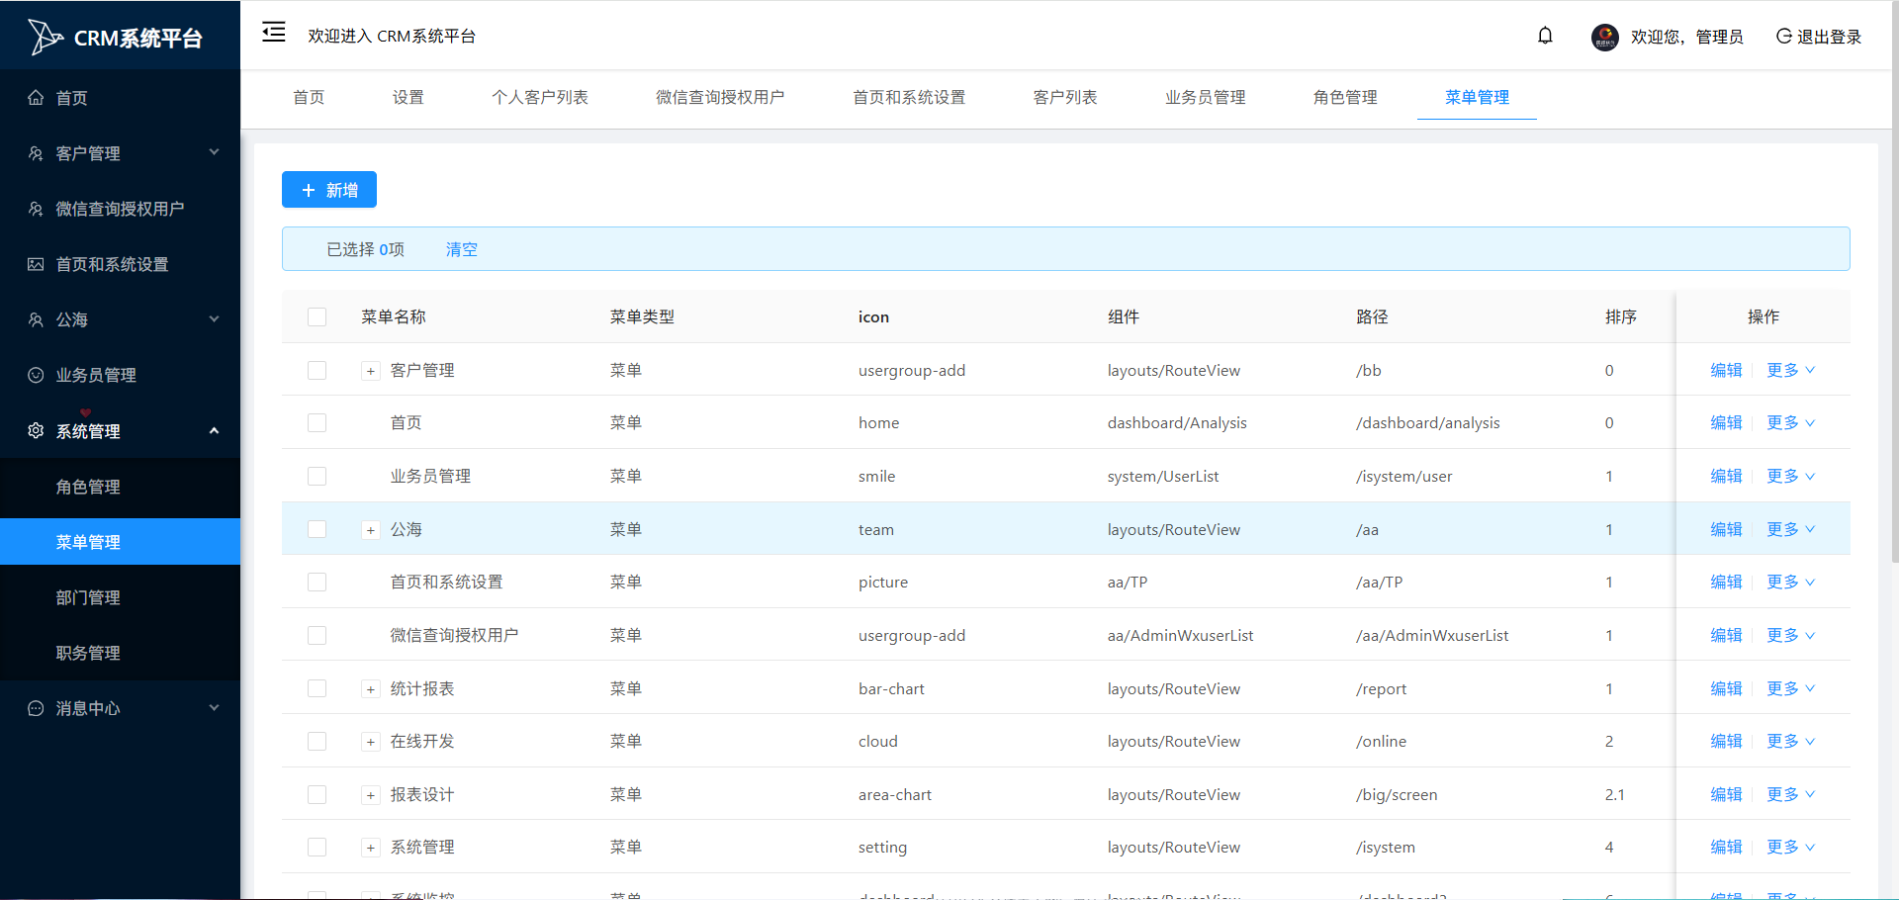
Task: Collapse 系统管理 sidebar submenu chevron
Action: (214, 430)
